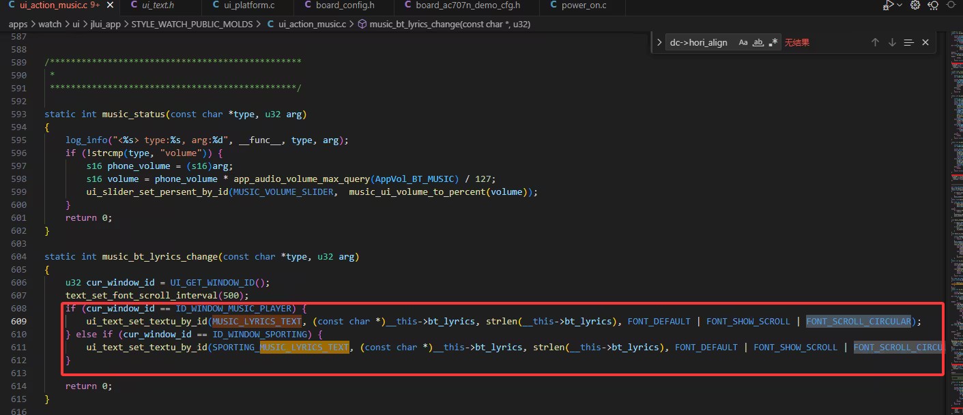Viewport: 963px width, 415px height.
Task: Open the settings gear in the editor toolbar
Action: click(x=915, y=5)
